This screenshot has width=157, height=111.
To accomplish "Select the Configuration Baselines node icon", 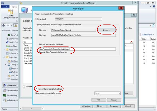I will pos(9,65).
